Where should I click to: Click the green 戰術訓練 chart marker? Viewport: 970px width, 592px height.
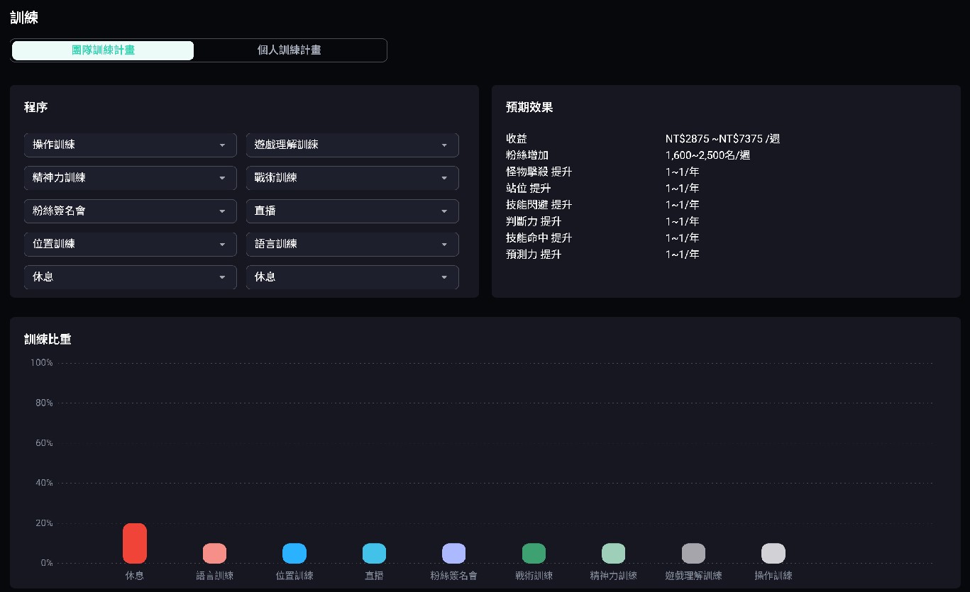click(534, 553)
